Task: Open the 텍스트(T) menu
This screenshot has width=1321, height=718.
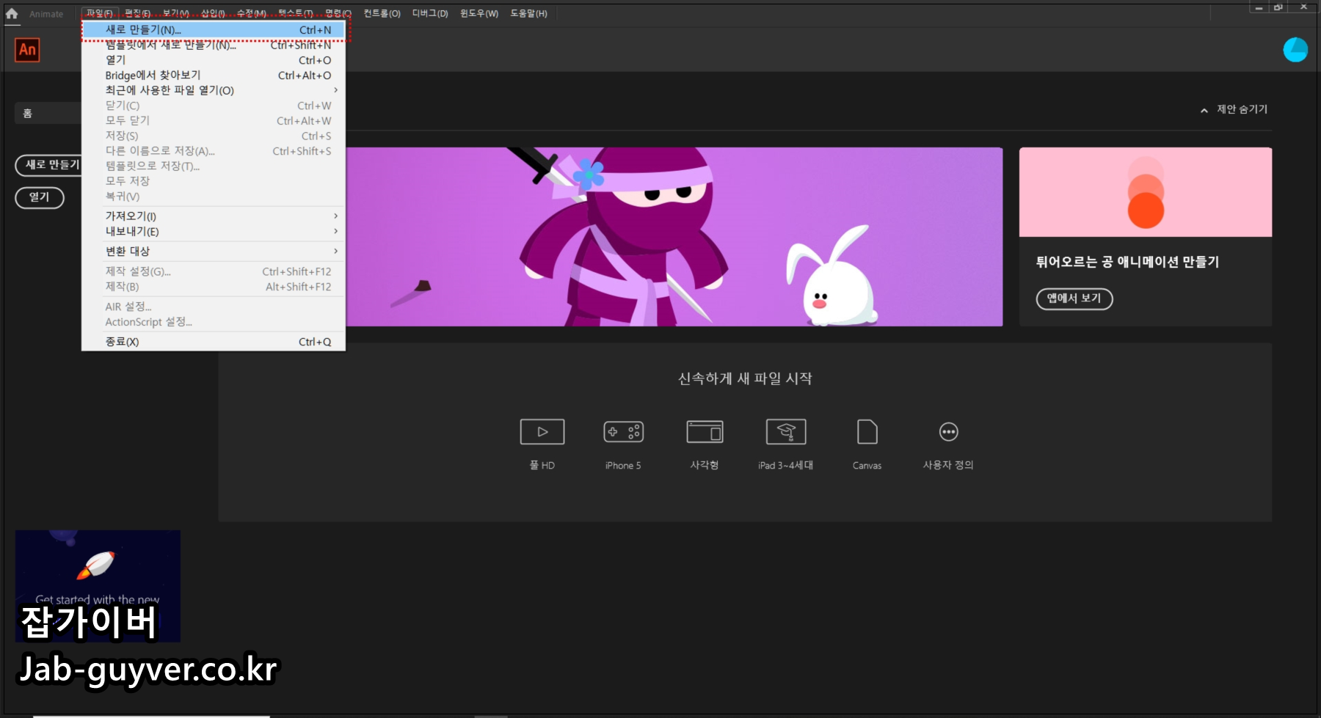Action: coord(295,13)
